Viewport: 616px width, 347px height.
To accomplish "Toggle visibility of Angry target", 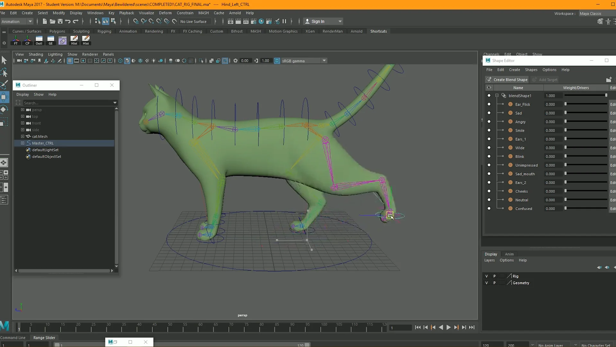I will click(489, 122).
